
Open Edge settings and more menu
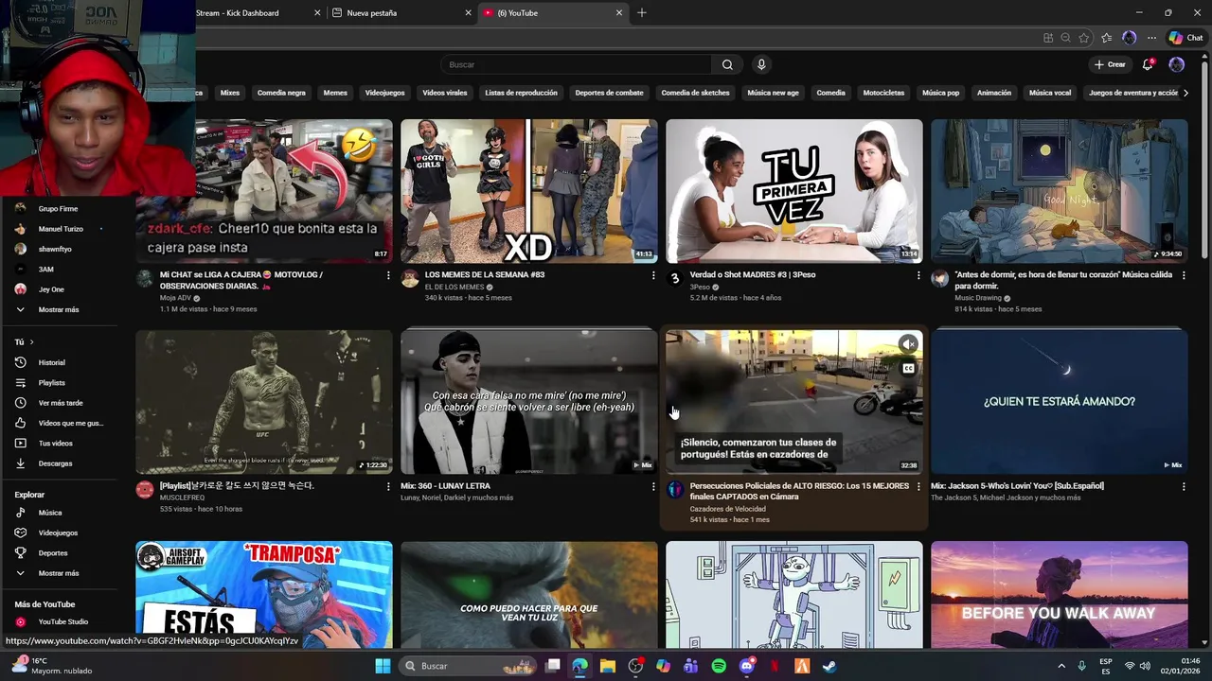[x=1151, y=38]
